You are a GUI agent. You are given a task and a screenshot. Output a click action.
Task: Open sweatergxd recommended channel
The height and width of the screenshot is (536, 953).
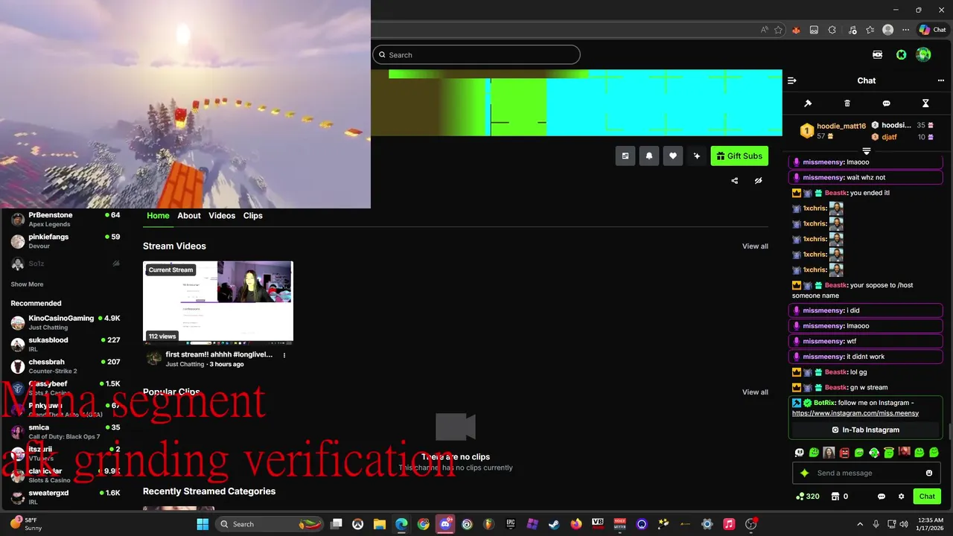pyautogui.click(x=66, y=497)
